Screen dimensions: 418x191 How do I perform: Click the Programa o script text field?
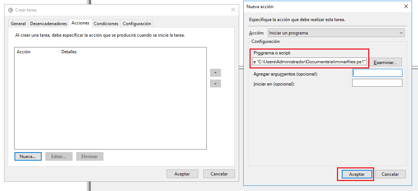click(310, 62)
